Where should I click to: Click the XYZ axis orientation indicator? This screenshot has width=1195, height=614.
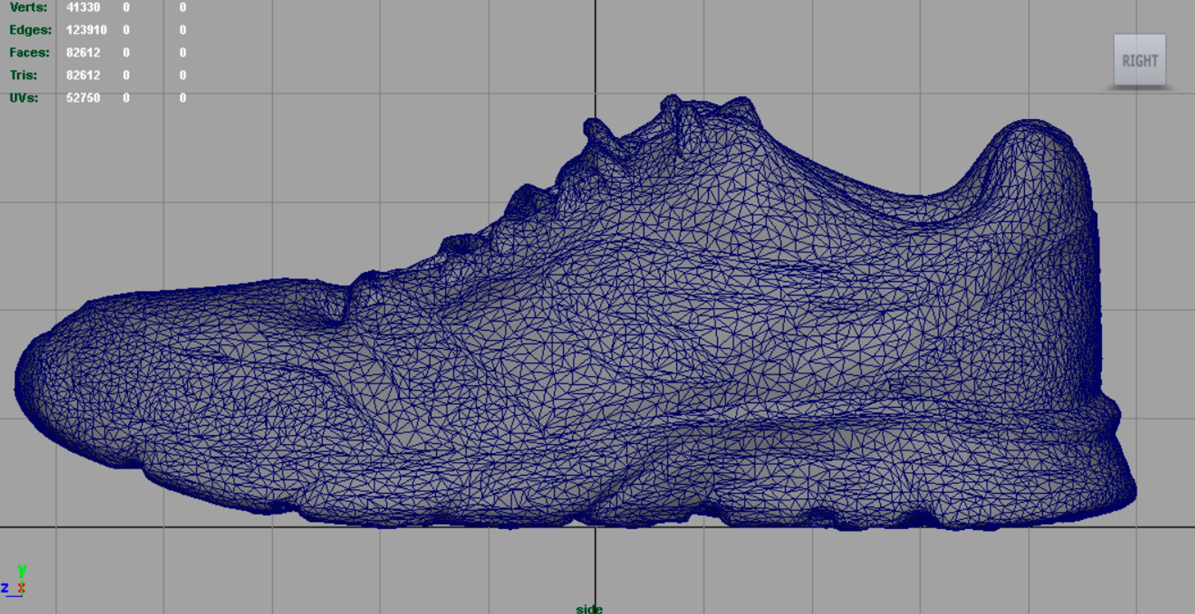pos(14,580)
